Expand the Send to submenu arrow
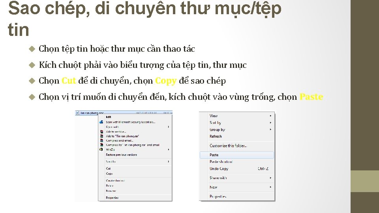This screenshot has height=213, width=379. [169, 162]
